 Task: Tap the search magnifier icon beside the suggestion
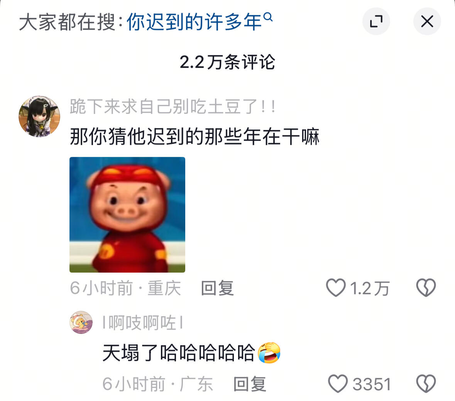268,17
